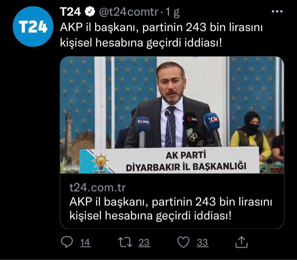The image size is (297, 260).
Task: Click the AK Parti podium sign in photo
Action: point(169,160)
